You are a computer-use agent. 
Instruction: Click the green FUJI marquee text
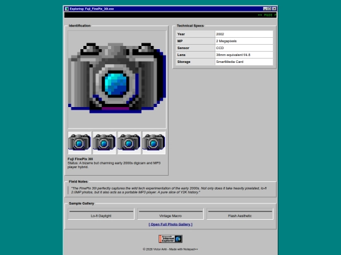[267, 15]
